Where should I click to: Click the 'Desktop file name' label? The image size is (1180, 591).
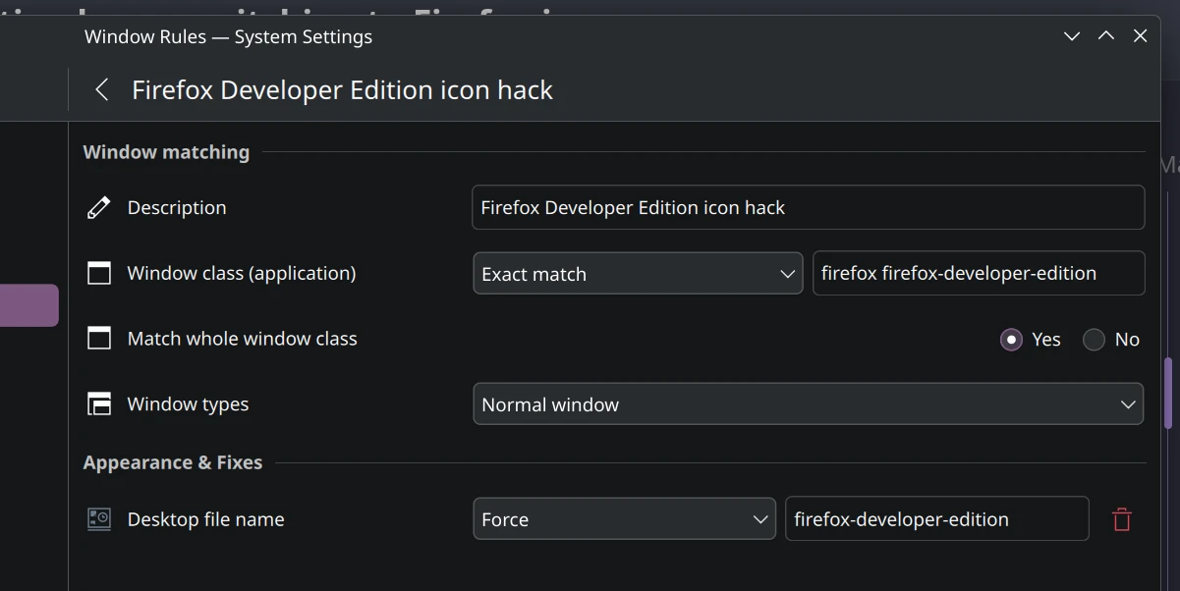coord(206,519)
